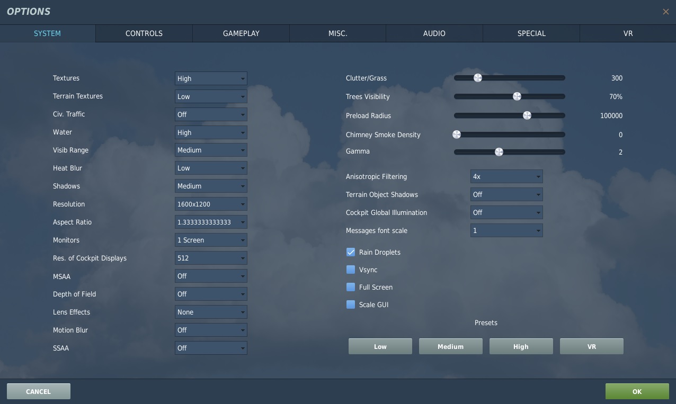Apply the Low preset
Viewport: 676px width, 404px height.
[x=380, y=346]
